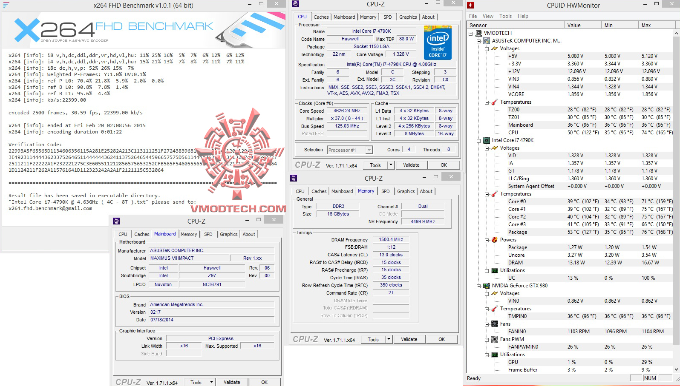Click the CPU-Z title icon in the CPU tab window

tap(296, 4)
